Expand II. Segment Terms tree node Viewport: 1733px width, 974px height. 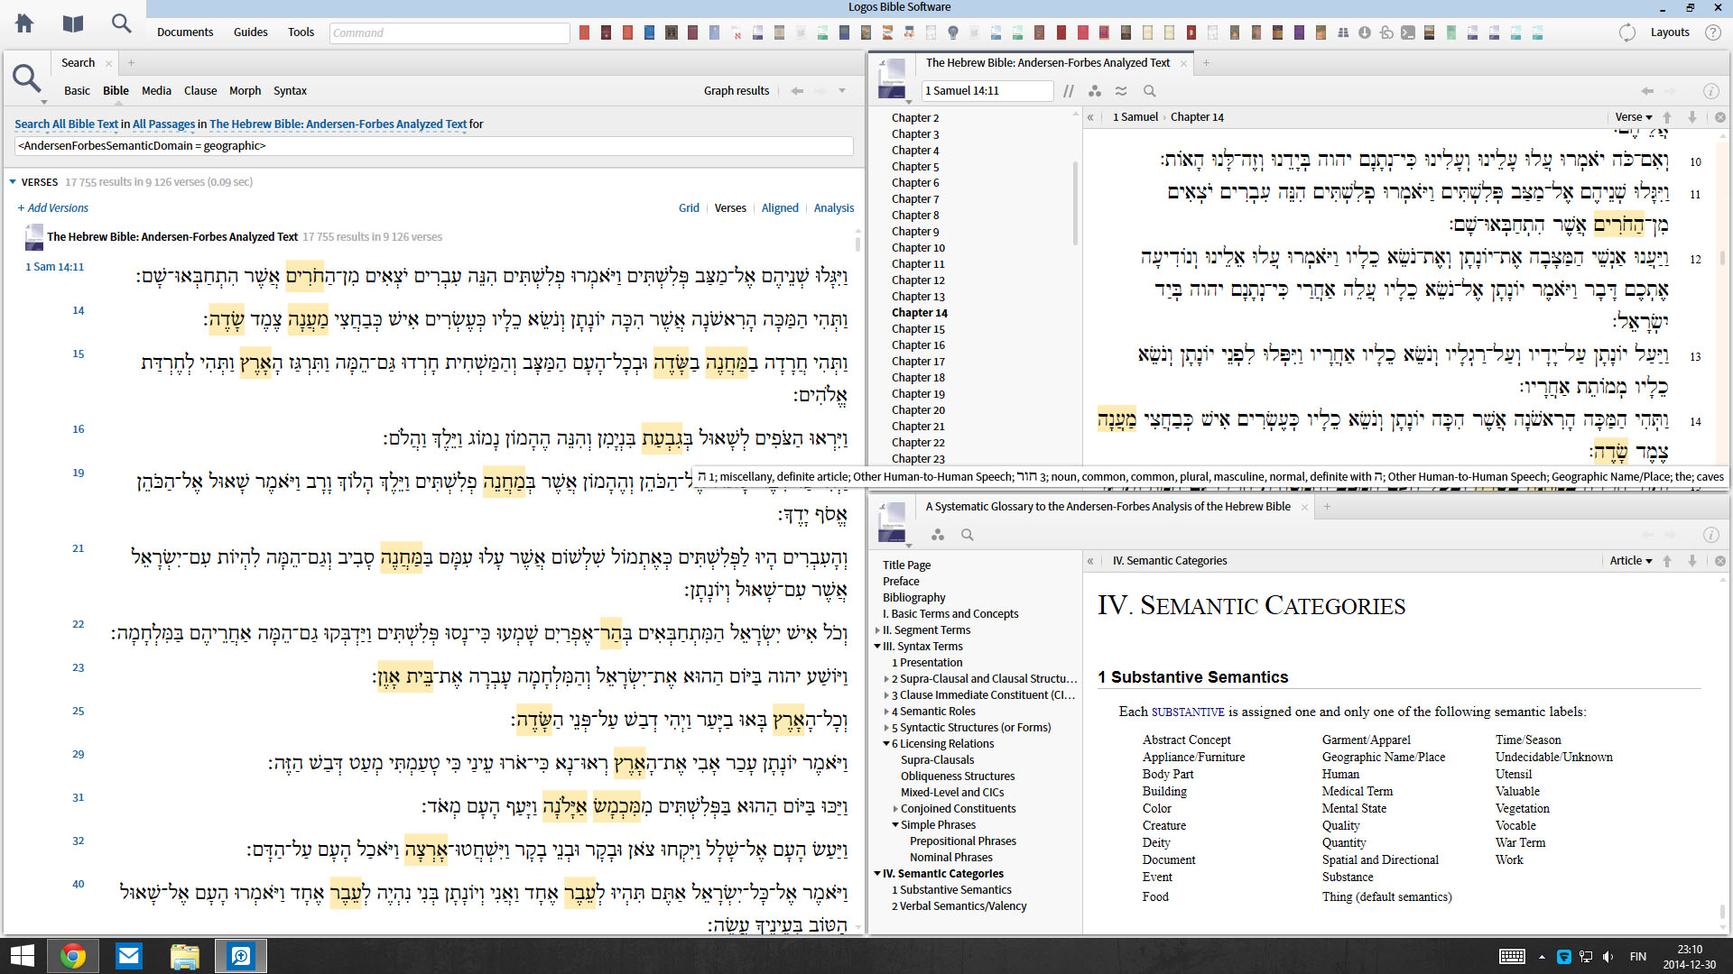click(877, 630)
